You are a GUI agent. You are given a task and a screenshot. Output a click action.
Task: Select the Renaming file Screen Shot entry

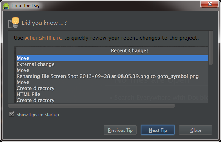coord(108,76)
